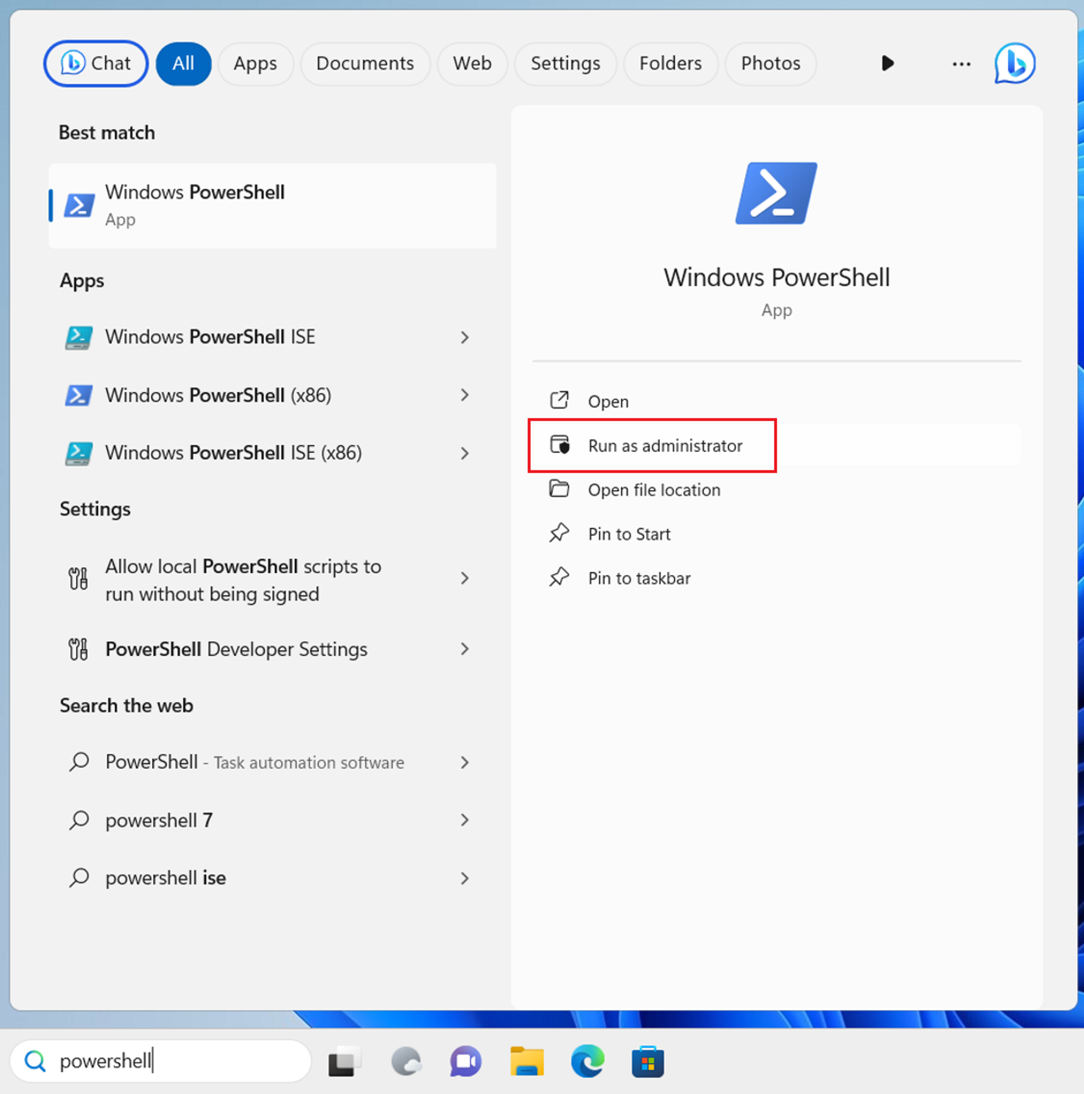
Task: Switch to the Folders filter tab
Action: tap(671, 64)
